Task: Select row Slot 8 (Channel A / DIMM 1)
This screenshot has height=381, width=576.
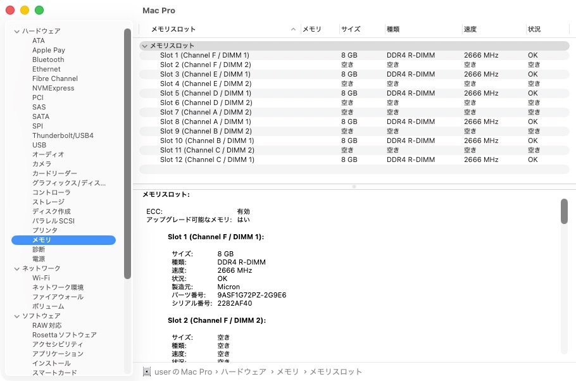Action: pos(354,122)
